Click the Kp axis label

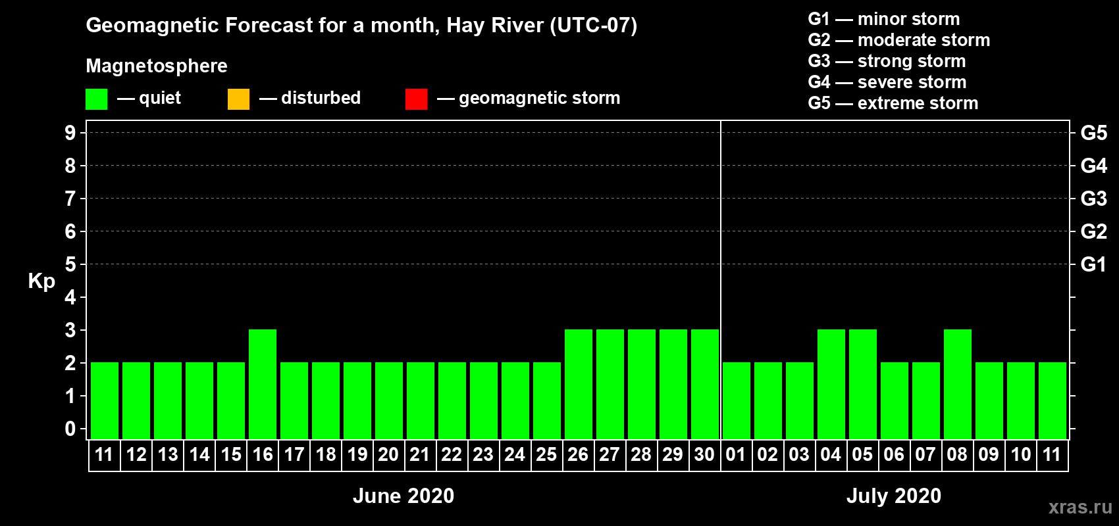click(41, 281)
